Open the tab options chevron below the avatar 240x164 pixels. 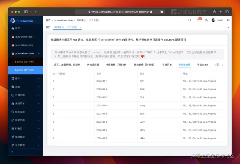click(x=228, y=27)
